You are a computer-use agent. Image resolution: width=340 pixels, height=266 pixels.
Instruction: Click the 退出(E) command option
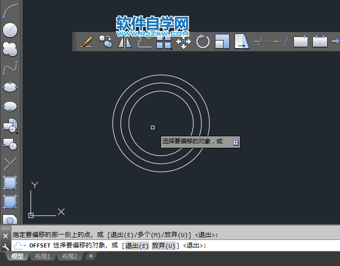point(136,246)
